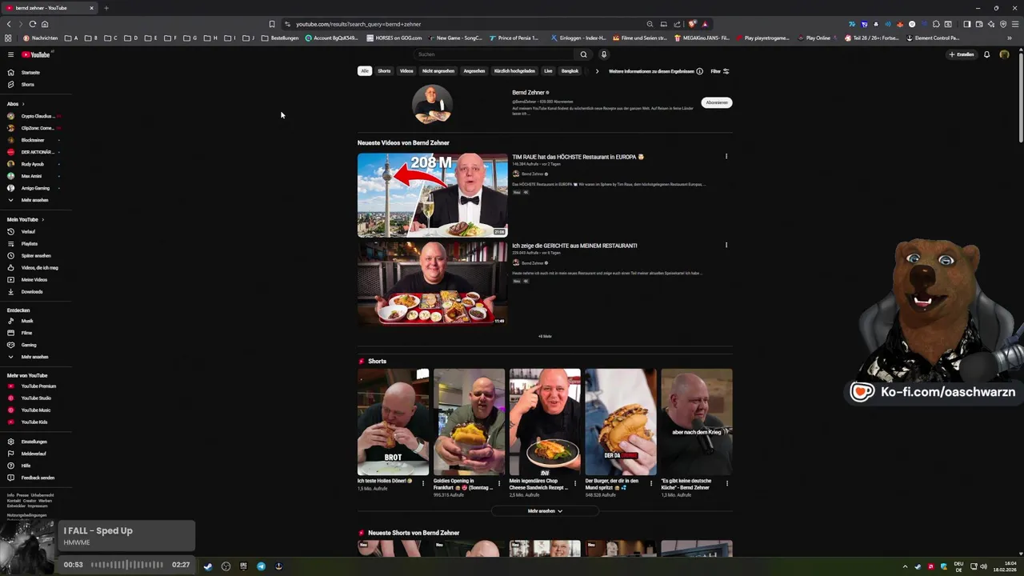Open Verlauf (history) in sidebar

tap(28, 231)
